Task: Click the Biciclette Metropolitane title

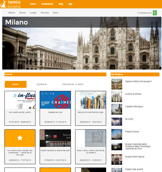Action: point(91,112)
